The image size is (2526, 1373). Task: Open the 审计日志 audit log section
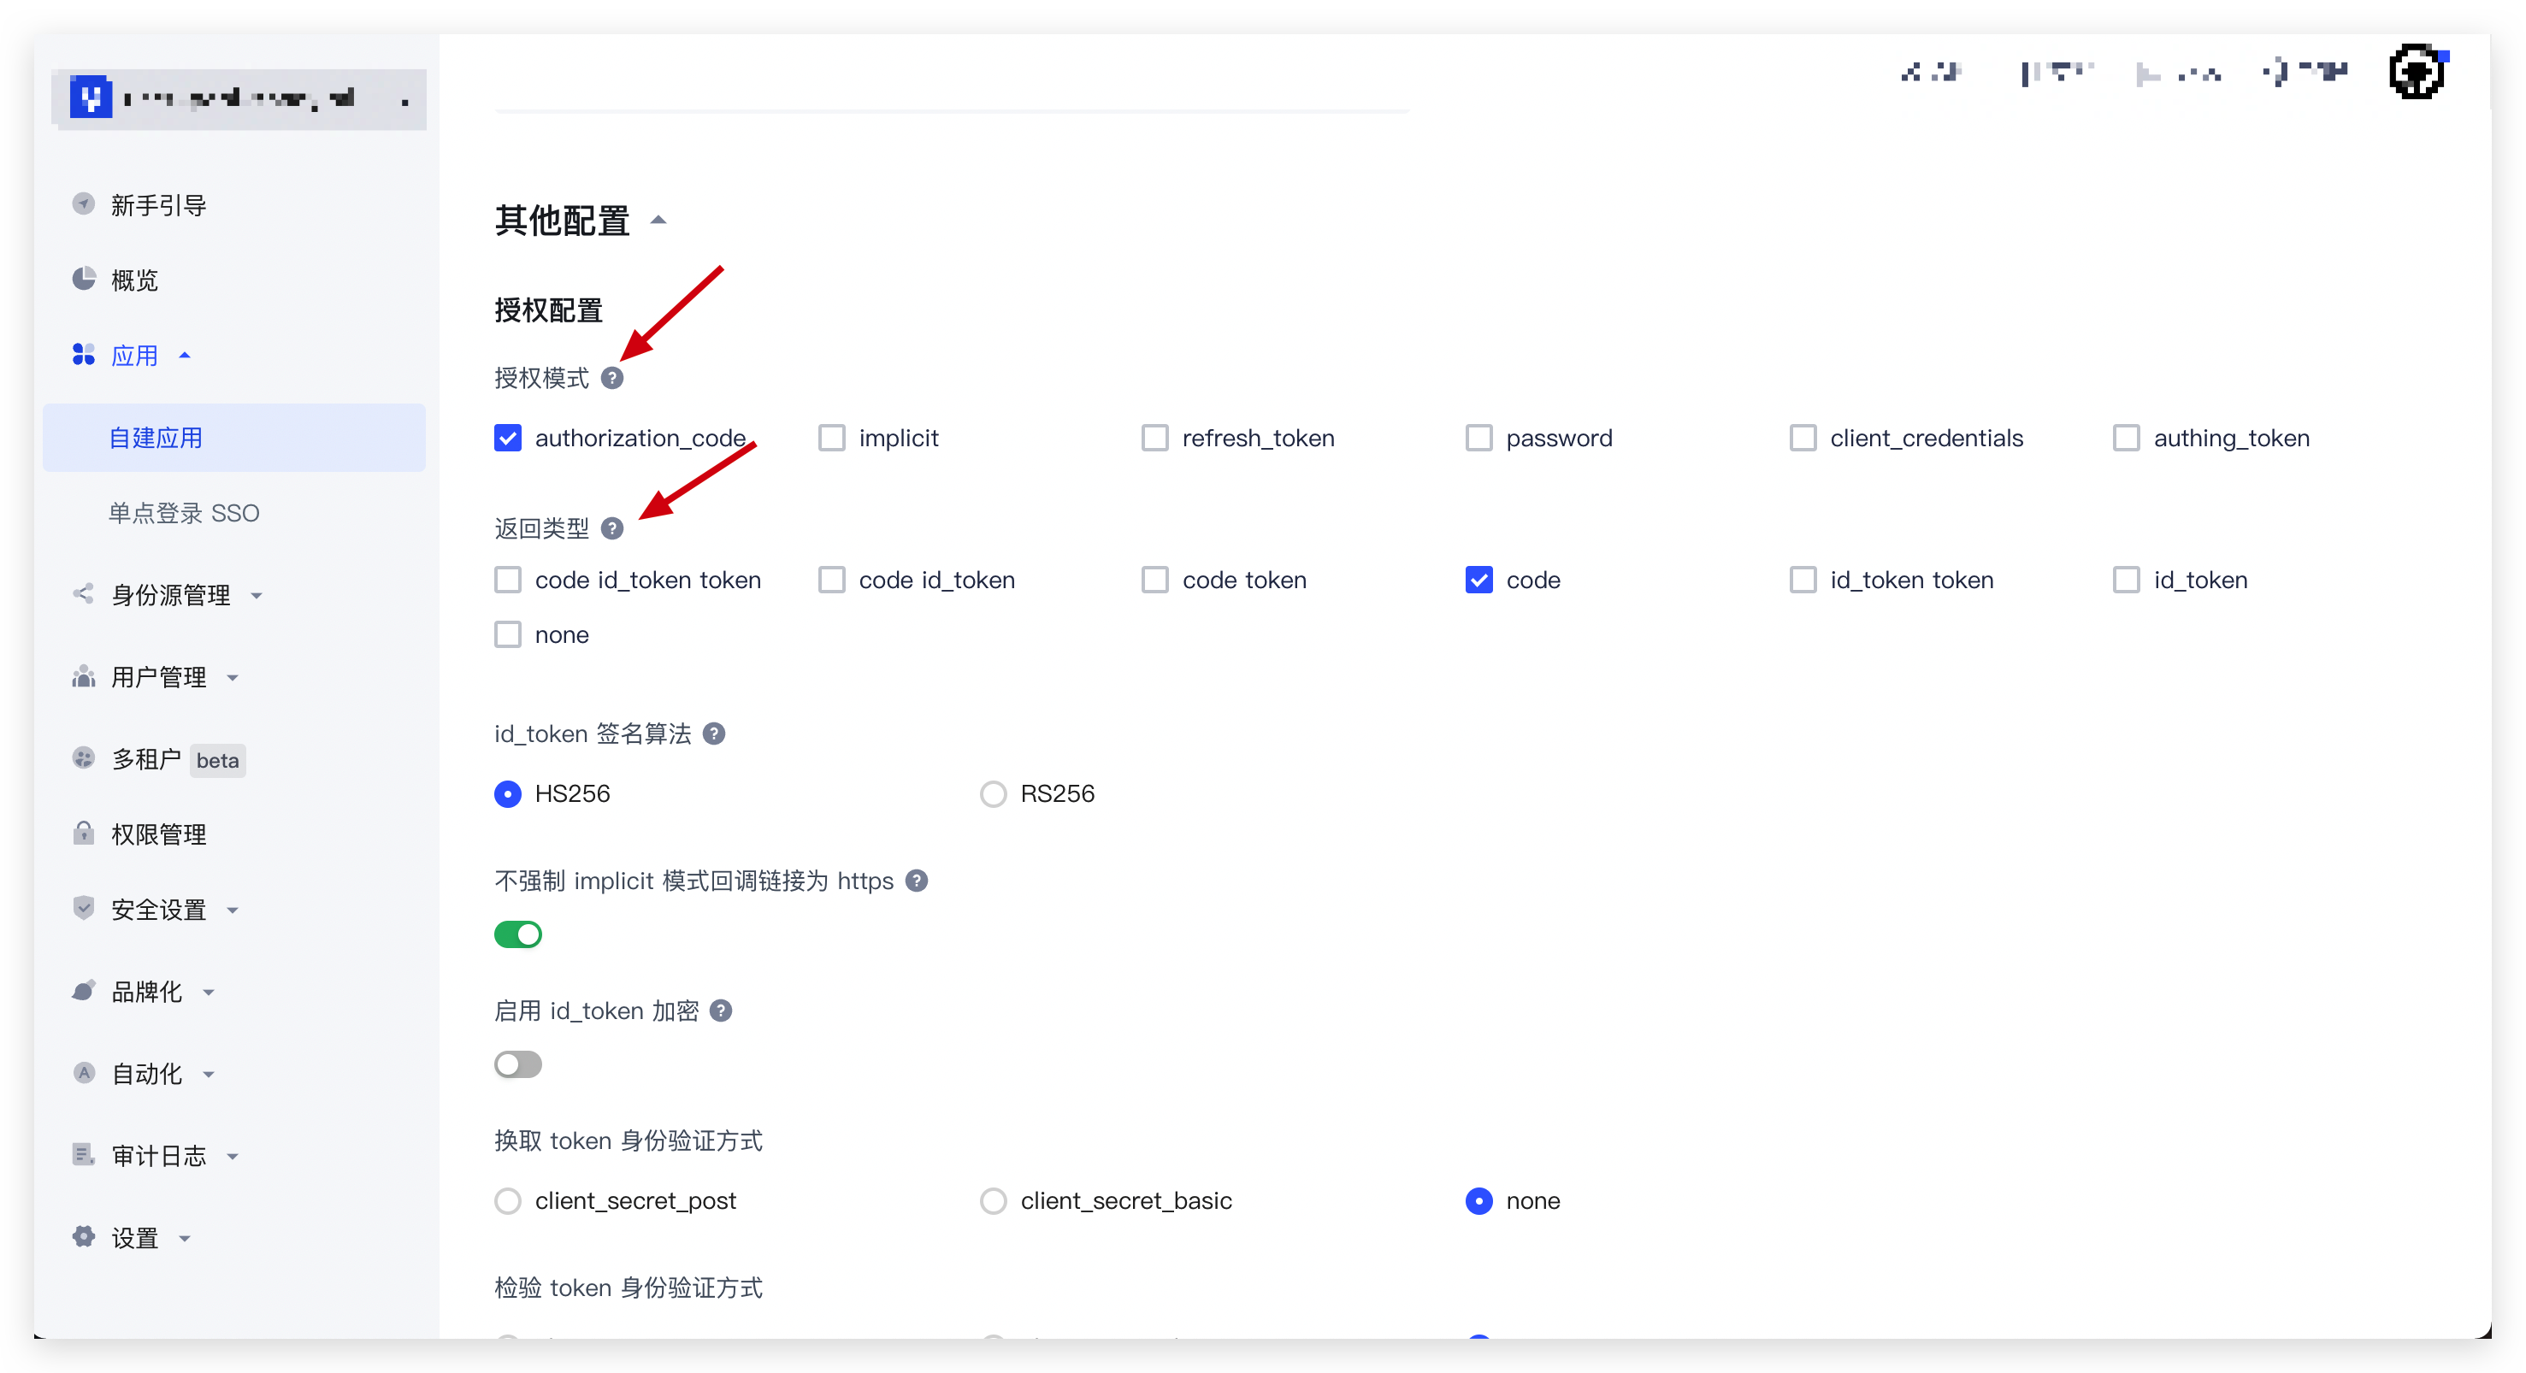coord(158,1155)
